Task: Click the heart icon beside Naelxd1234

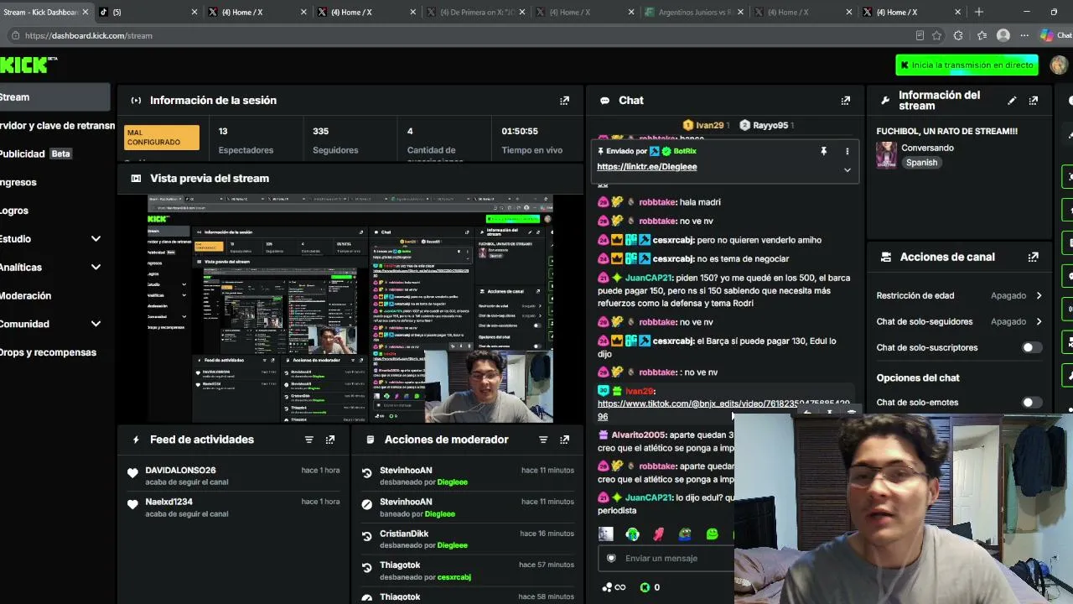Action: pos(132,504)
